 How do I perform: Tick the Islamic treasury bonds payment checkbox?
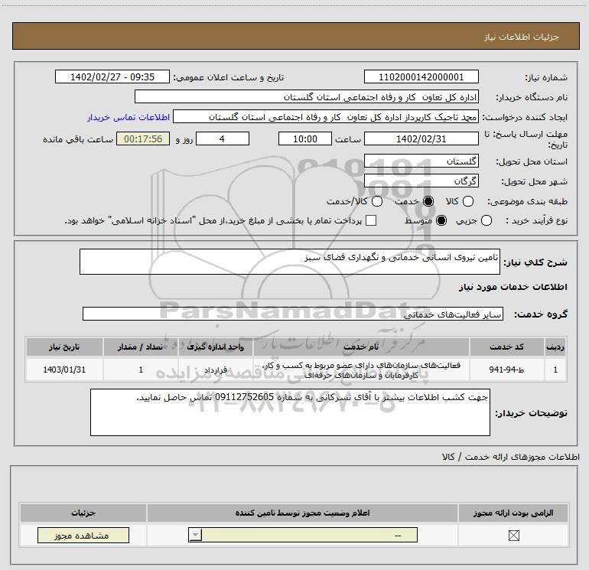[x=371, y=220]
